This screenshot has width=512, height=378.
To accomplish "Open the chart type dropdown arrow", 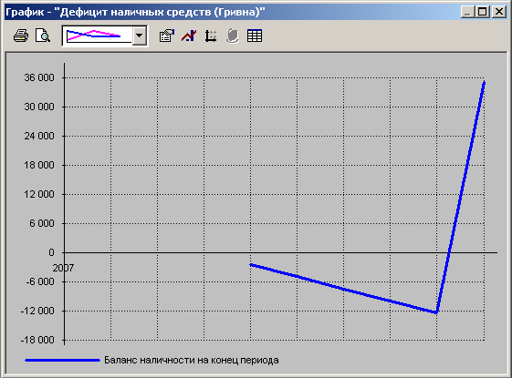I will click(140, 36).
